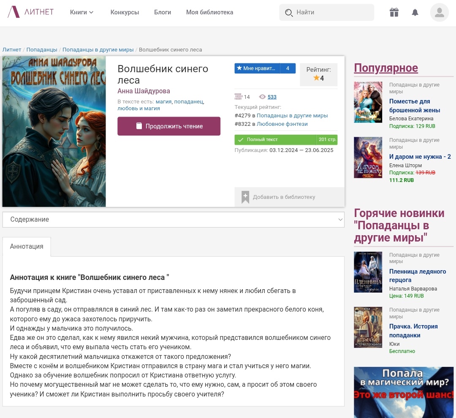This screenshot has width=456, height=418.
Task: Open the попаданец tag
Action: [x=188, y=101]
